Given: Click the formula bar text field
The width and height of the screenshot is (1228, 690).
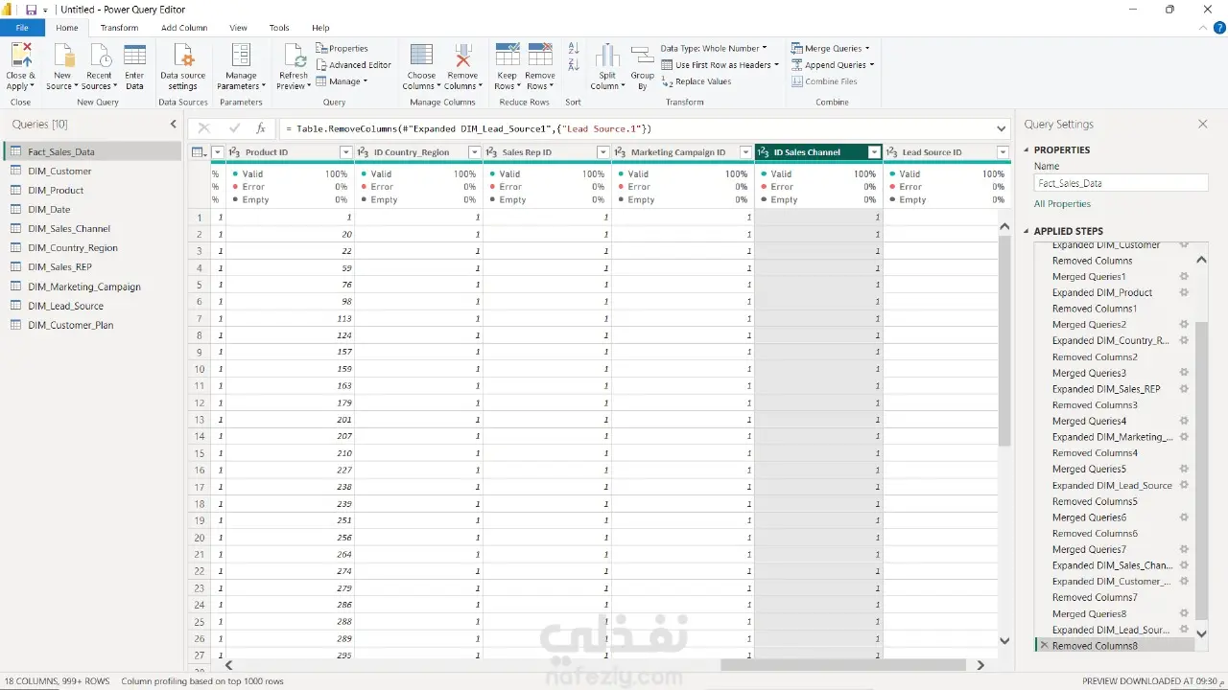Looking at the screenshot, I should pyautogui.click(x=636, y=128).
